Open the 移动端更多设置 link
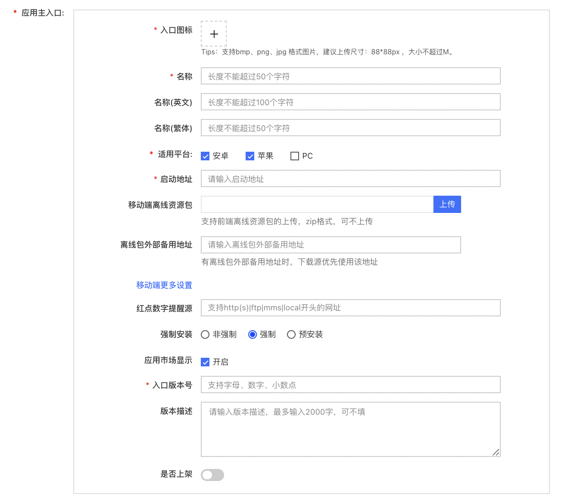574x500 pixels. point(164,285)
